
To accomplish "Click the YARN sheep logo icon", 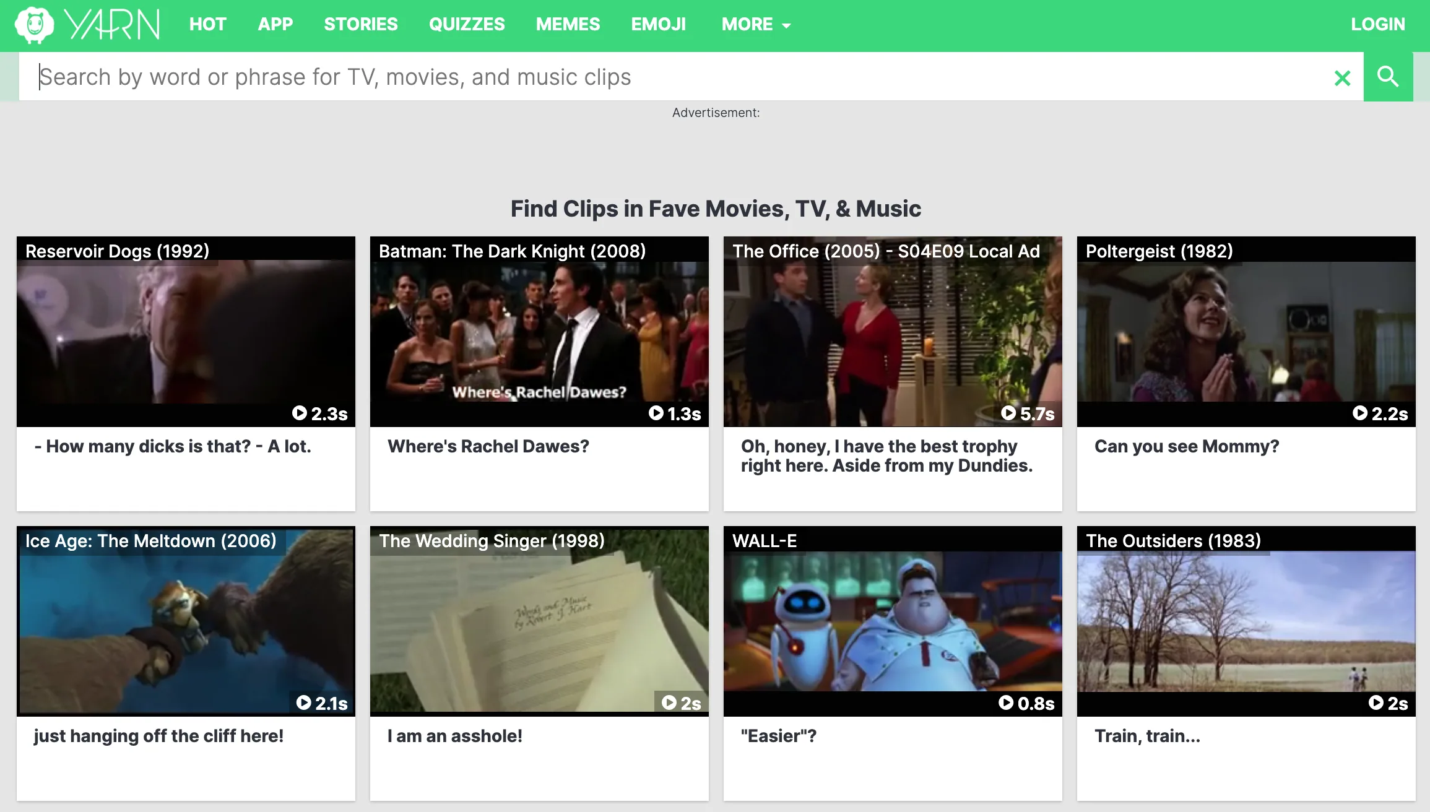I will (x=35, y=25).
